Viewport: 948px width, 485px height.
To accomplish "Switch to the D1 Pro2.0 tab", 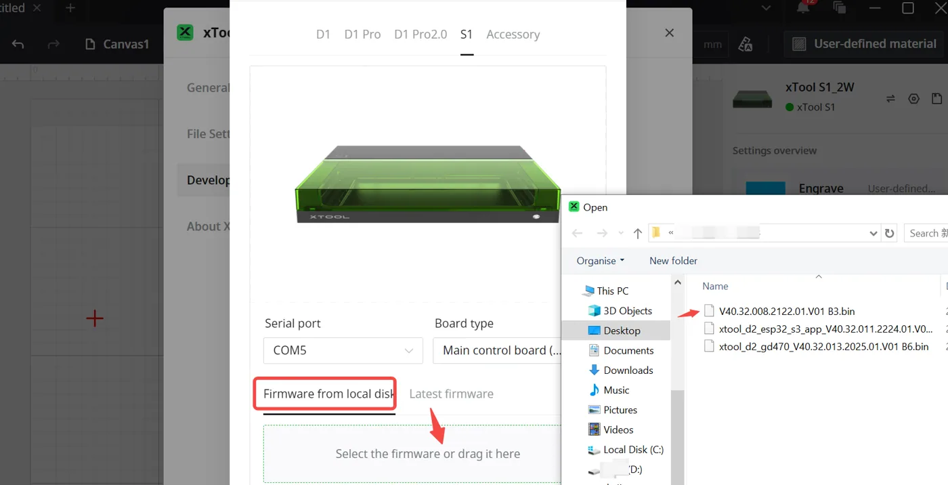I will coord(421,35).
